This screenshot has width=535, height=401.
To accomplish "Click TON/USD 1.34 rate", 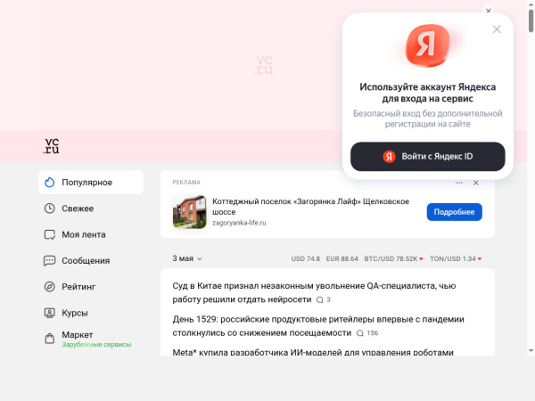I will tap(456, 258).
